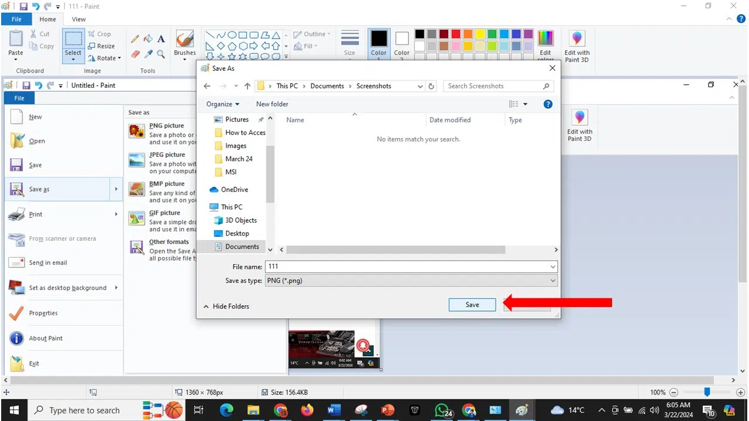The image size is (749, 421).
Task: Select the right arrow shape in Shapes gallery
Action: (253, 46)
